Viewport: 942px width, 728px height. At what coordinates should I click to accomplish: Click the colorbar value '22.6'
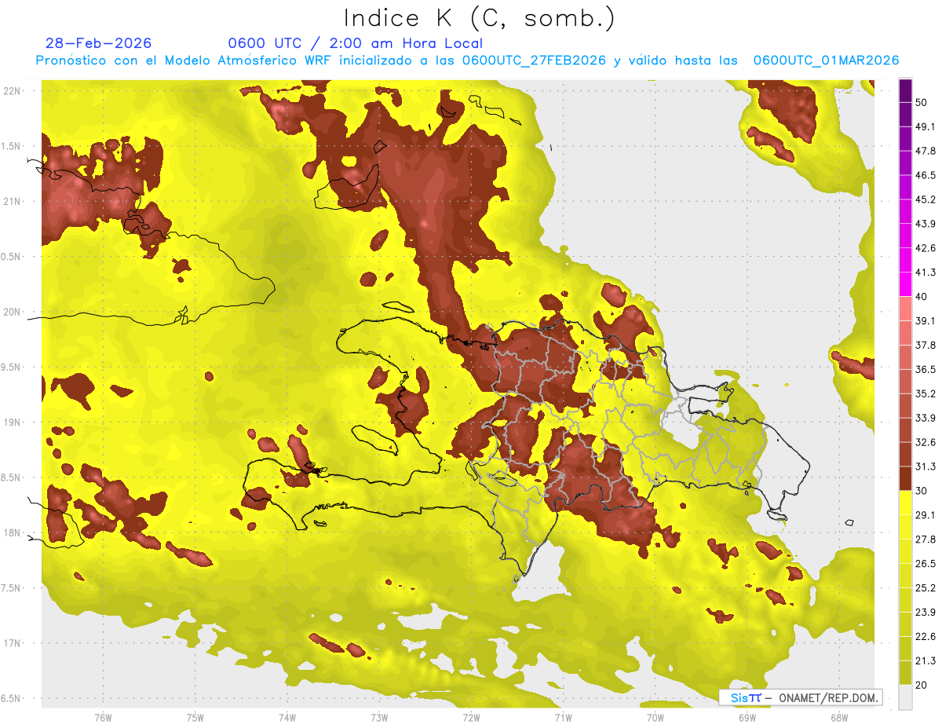pyautogui.click(x=926, y=636)
